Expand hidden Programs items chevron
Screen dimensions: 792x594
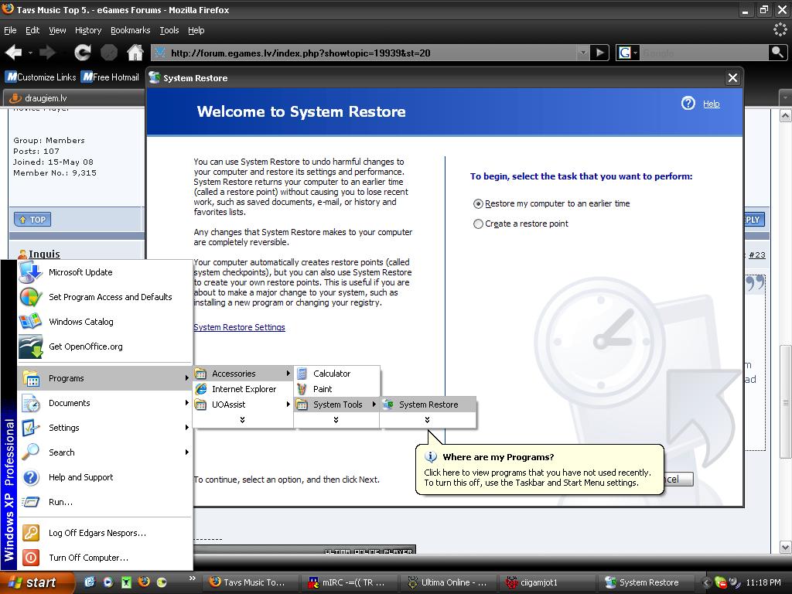pos(242,420)
